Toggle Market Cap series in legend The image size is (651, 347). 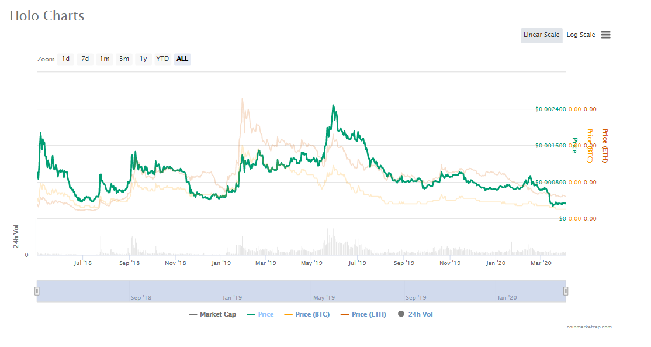pos(213,315)
